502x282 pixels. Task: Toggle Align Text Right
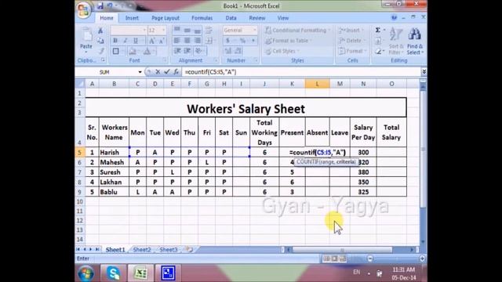(198, 41)
